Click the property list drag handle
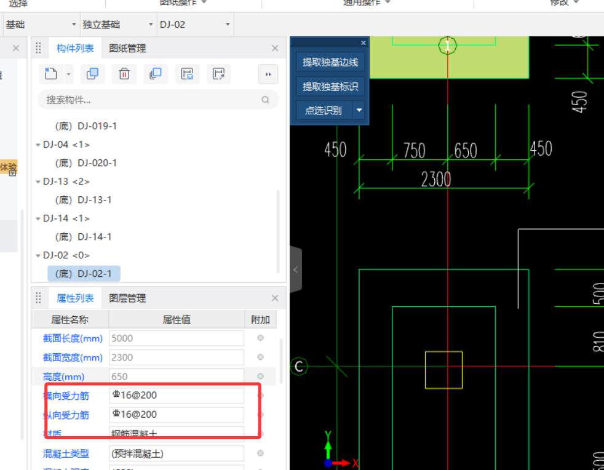This screenshot has height=470, width=604. coord(38,298)
